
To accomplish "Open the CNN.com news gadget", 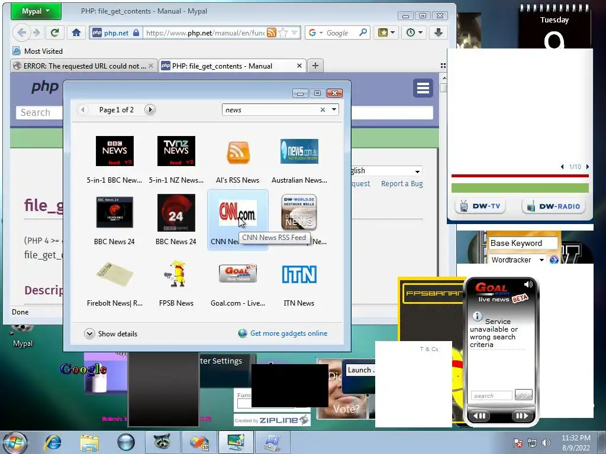I will [238, 220].
